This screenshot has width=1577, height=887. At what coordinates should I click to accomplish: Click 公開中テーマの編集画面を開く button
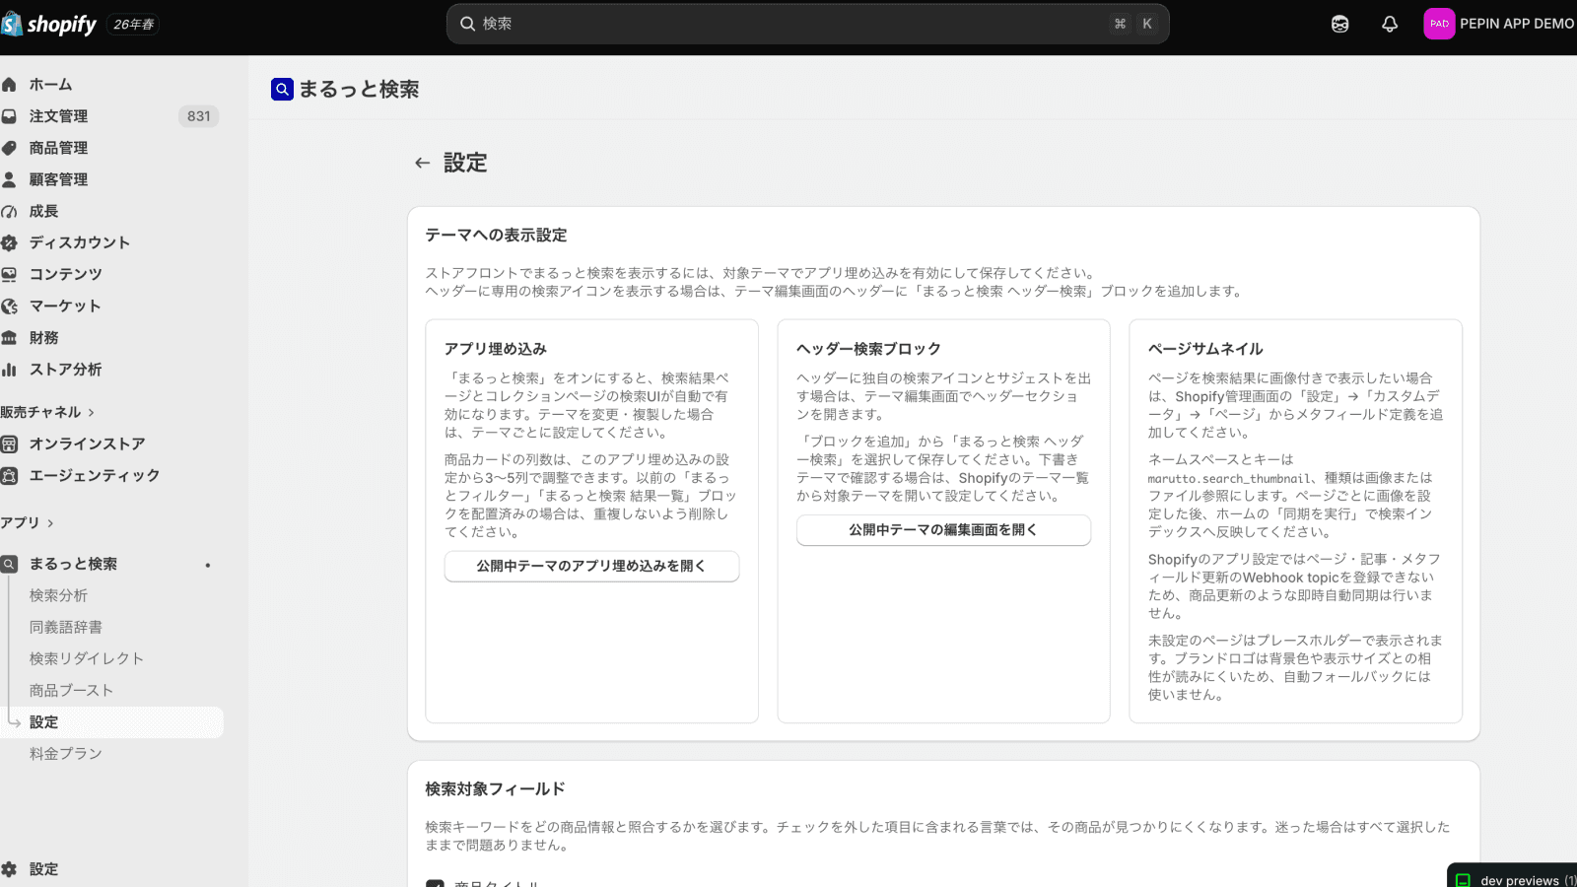(943, 529)
